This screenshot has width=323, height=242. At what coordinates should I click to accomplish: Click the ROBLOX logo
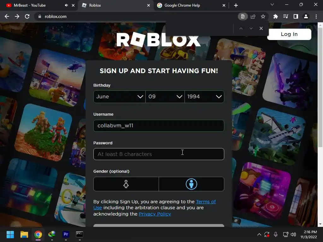(x=158, y=39)
